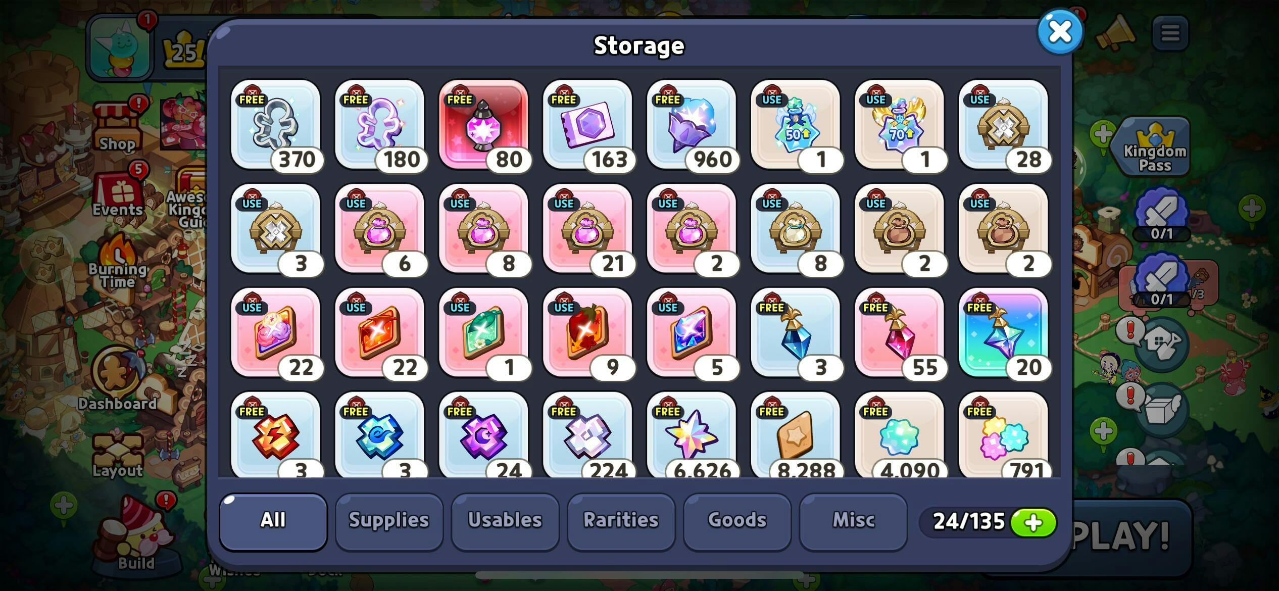Select the rainbow crystal item with 20

(x=1004, y=333)
